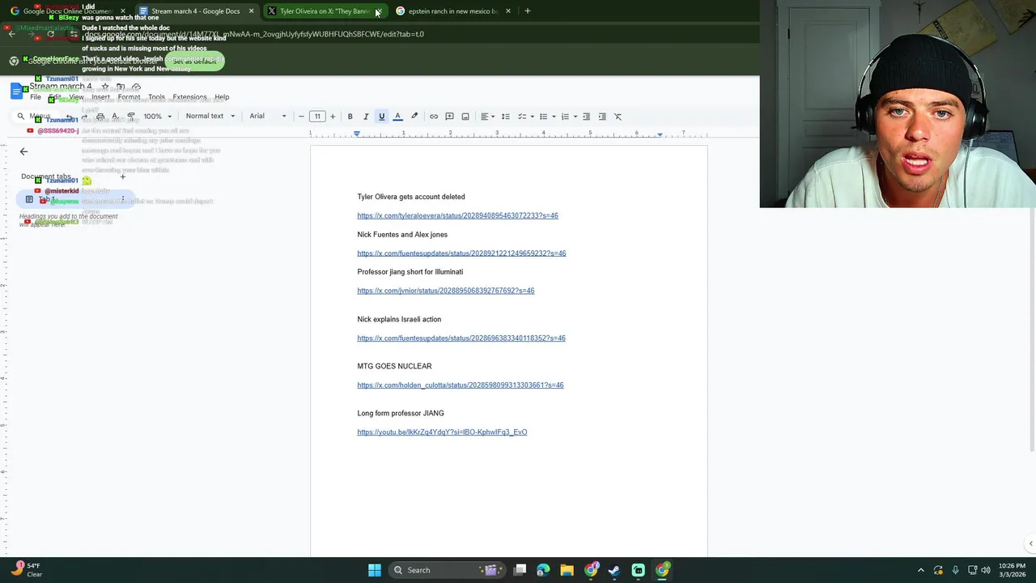The image size is (1036, 583).
Task: Click the text 'Tyler Olivera gets account deleted'
Action: click(411, 197)
